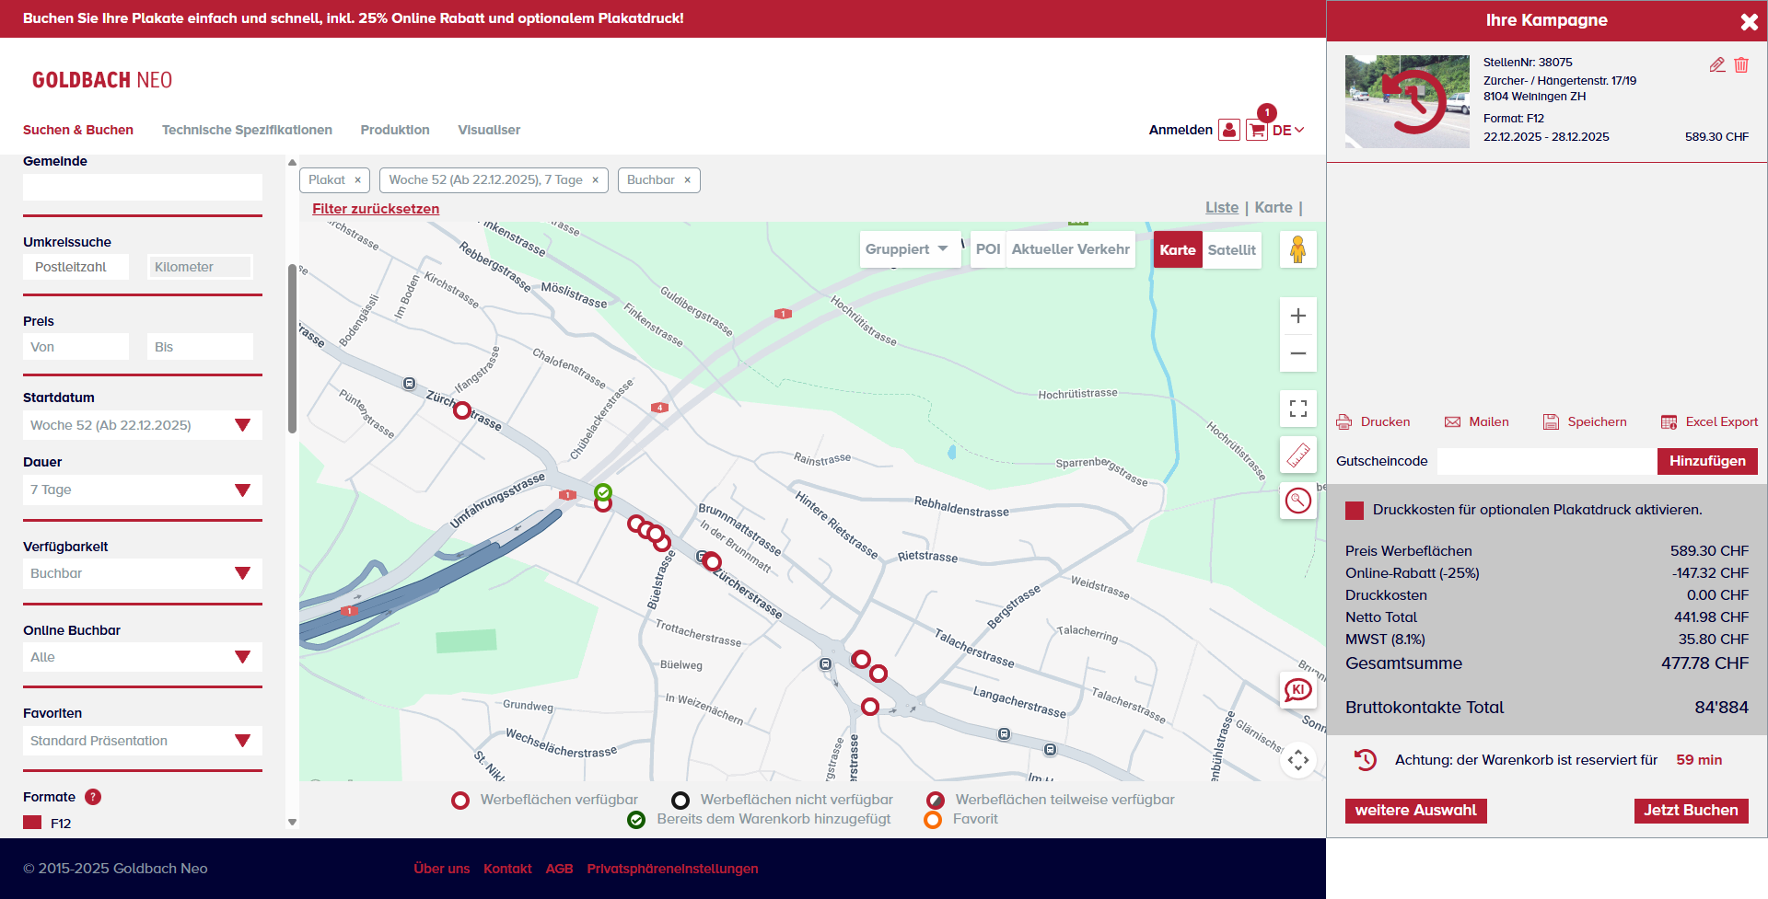Switch to Liste view
Image resolution: width=1768 pixels, height=899 pixels.
(1221, 208)
